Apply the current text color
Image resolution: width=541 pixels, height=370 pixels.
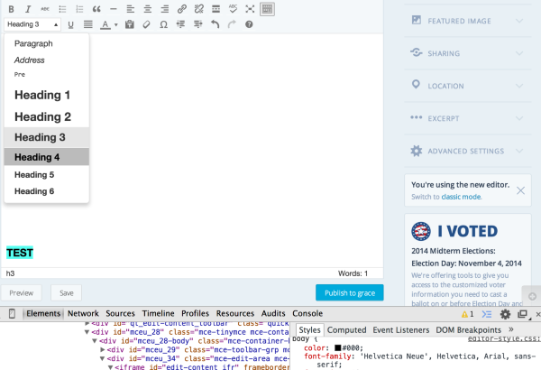[105, 24]
